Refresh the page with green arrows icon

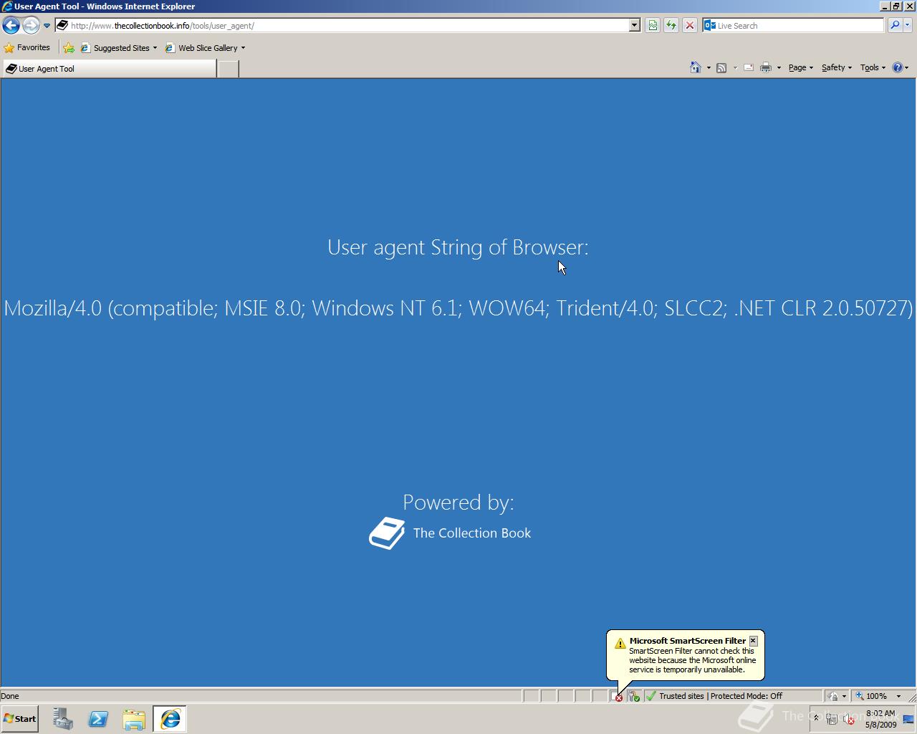(x=671, y=26)
